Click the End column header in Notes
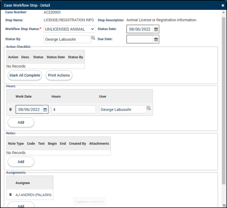 (63, 144)
